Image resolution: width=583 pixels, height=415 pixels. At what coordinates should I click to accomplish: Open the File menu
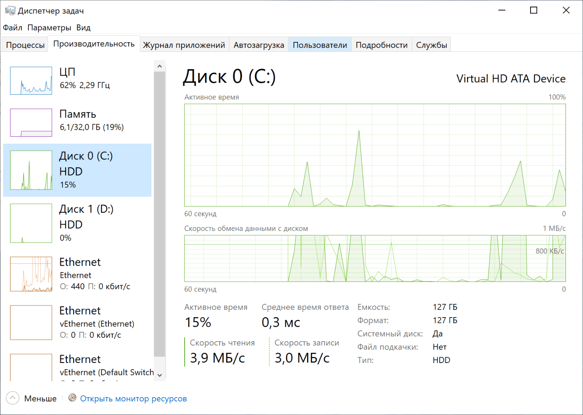coord(12,28)
